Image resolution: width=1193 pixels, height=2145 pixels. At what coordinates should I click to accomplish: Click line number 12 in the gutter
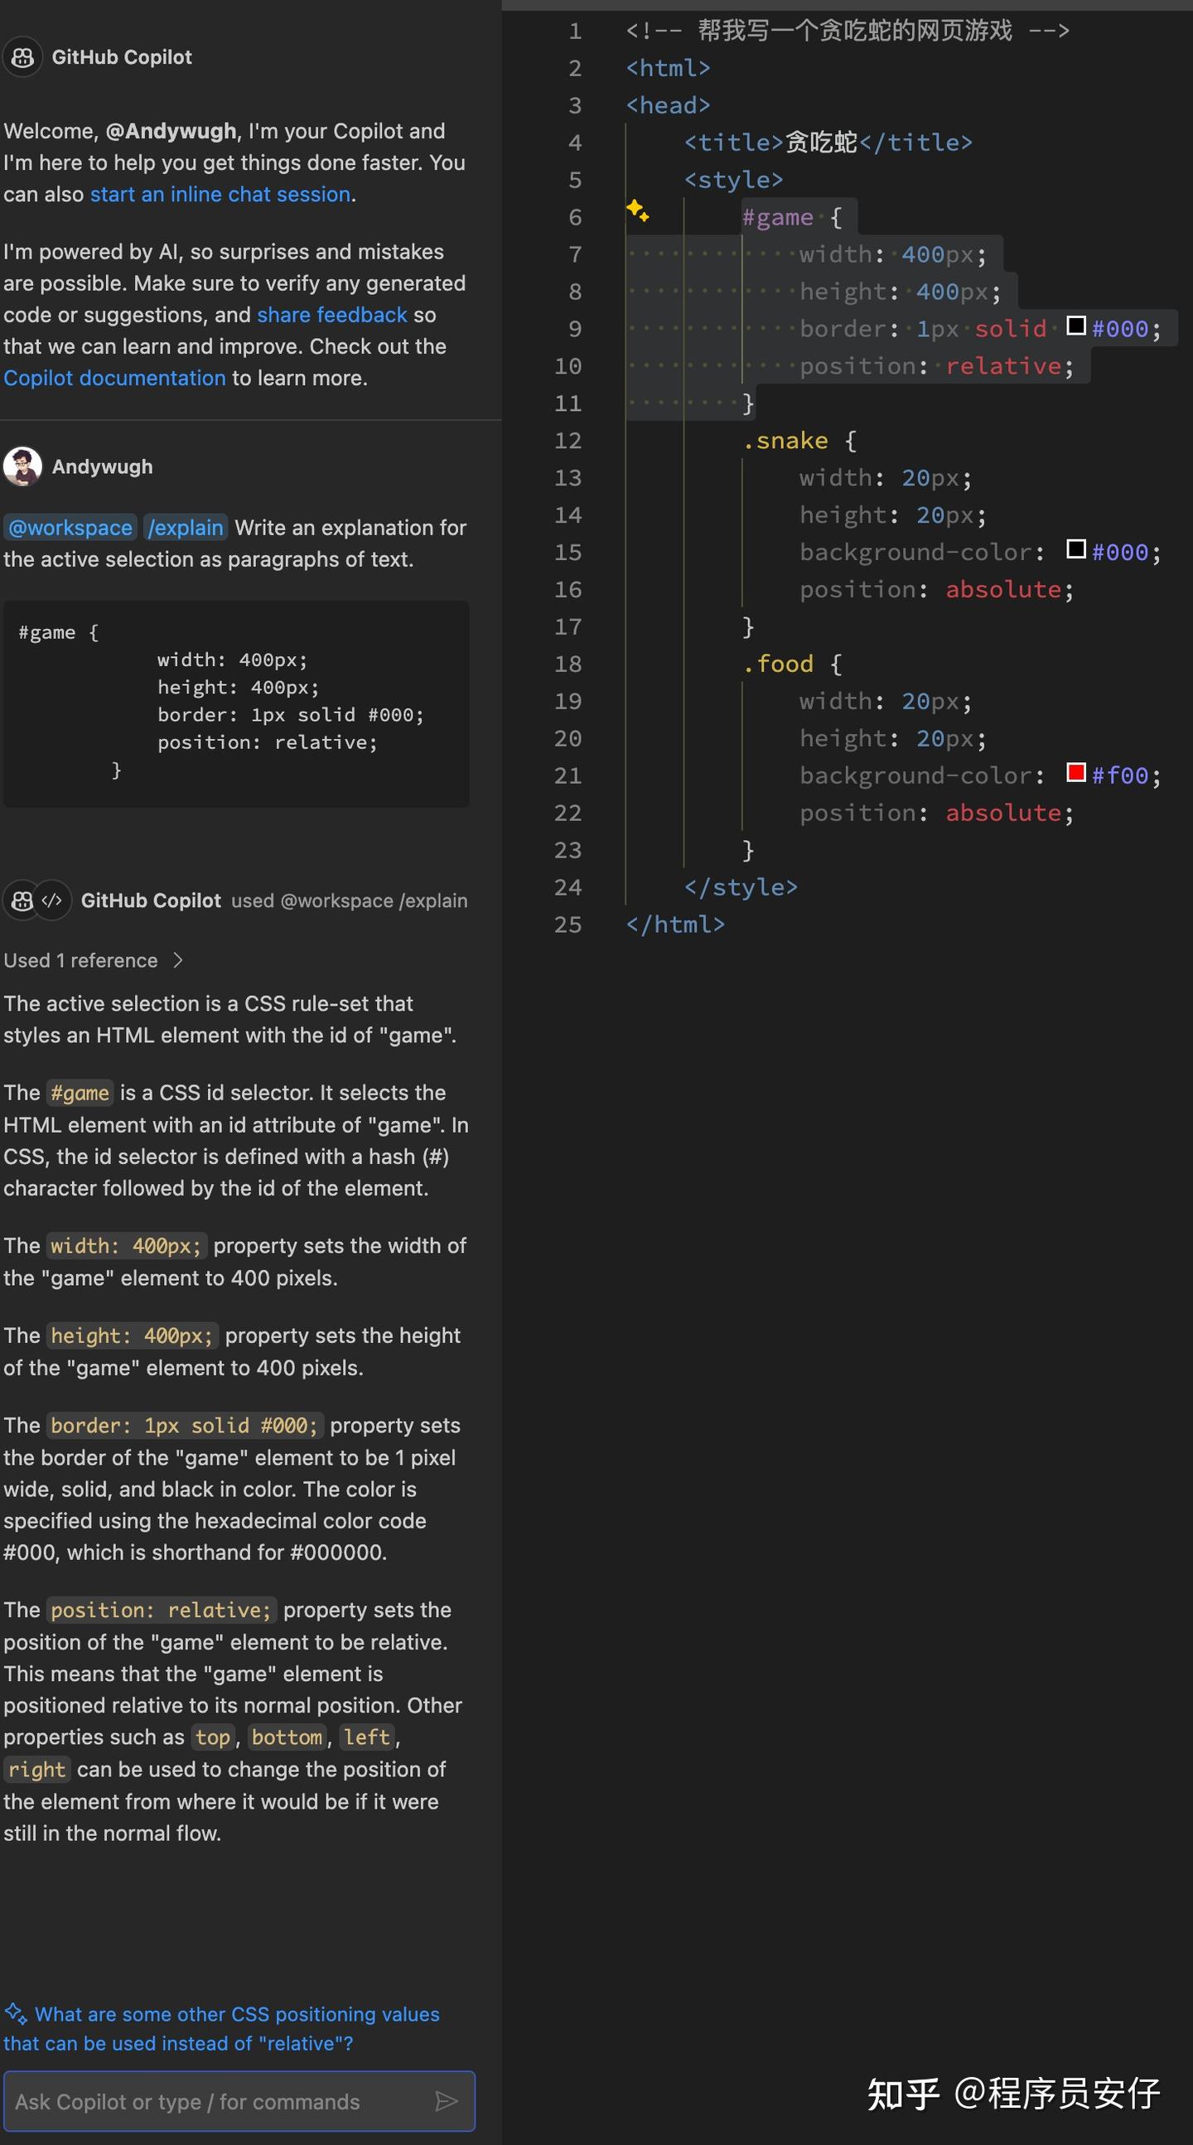[568, 441]
